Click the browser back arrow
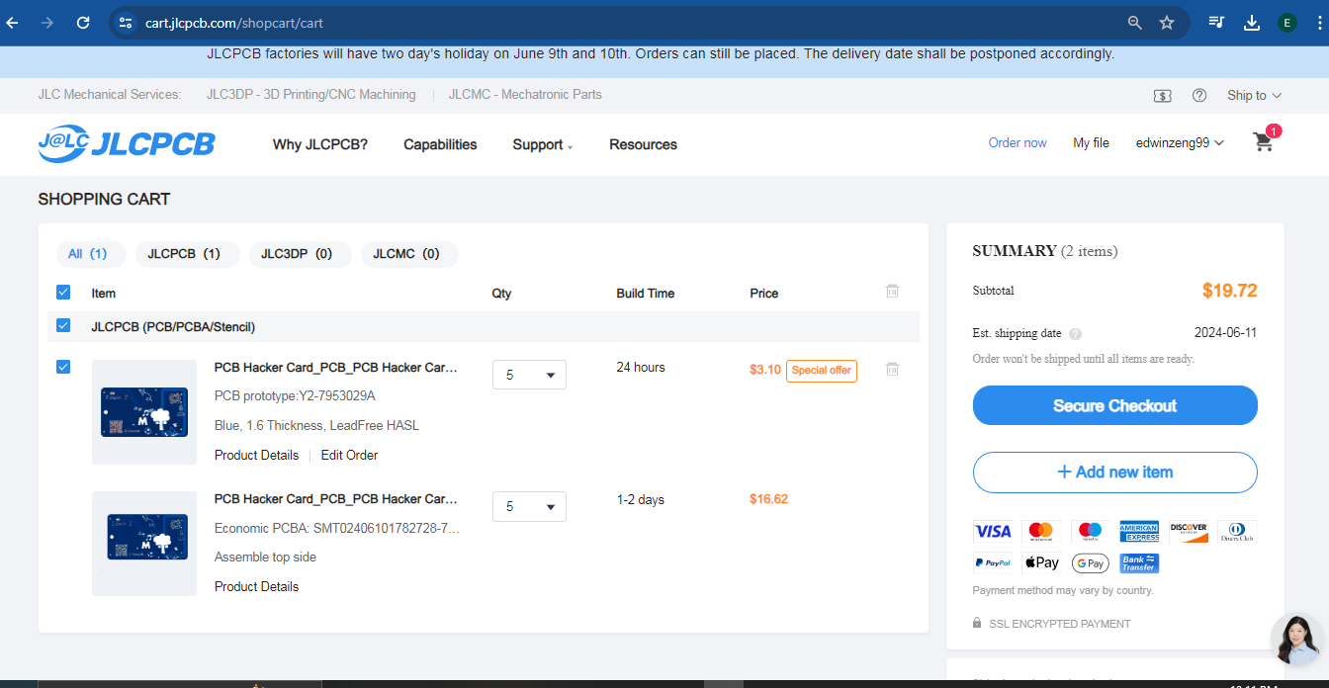The height and width of the screenshot is (688, 1329). (13, 22)
